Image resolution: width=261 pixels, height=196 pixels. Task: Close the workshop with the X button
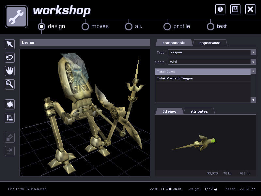[x=250, y=9]
